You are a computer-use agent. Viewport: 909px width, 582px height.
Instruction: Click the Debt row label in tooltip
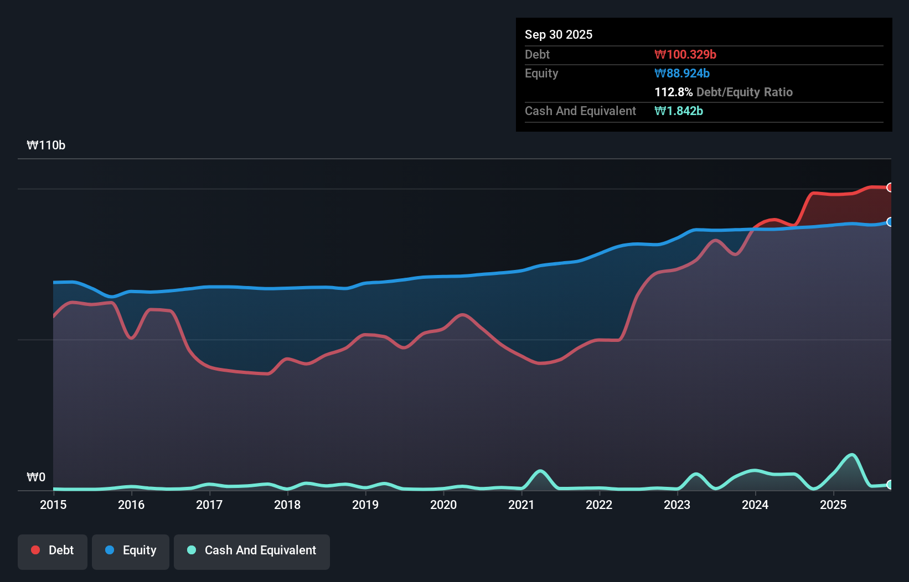[537, 54]
